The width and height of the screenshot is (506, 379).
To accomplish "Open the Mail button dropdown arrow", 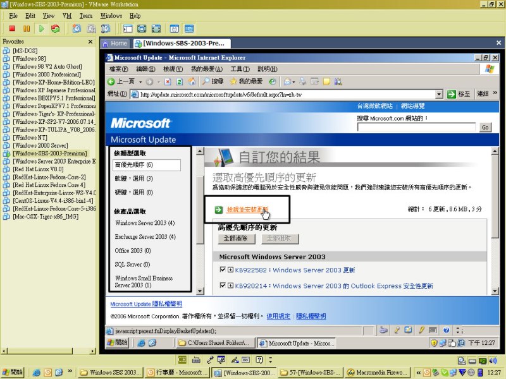I will (x=293, y=82).
